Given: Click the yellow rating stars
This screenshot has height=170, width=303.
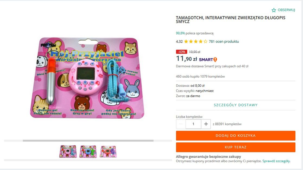Looking at the screenshot, I should pos(196,42).
